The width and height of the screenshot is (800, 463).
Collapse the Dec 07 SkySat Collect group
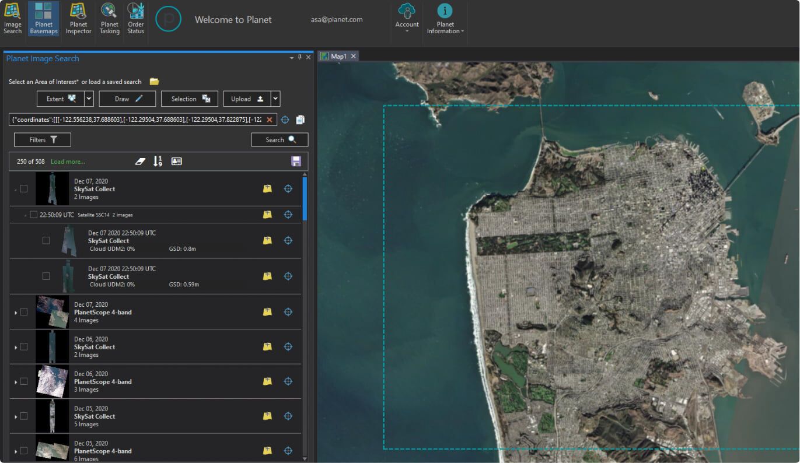[16, 189]
